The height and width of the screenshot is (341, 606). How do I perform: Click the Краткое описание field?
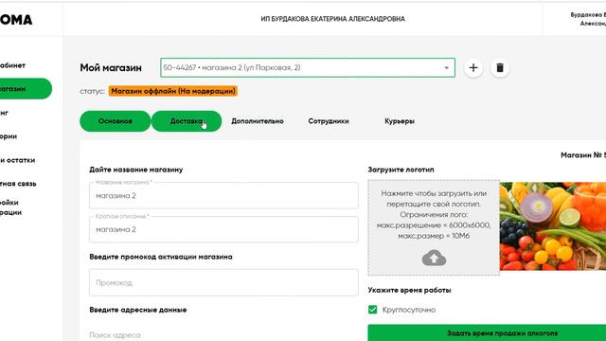point(223,229)
